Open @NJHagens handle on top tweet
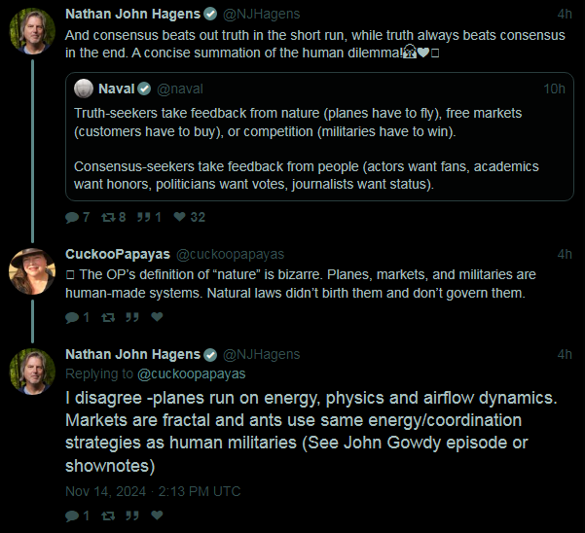Screen dimensions: 585x533 261,15
